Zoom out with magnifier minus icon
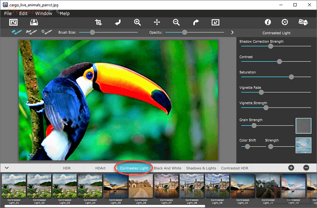Image resolution: width=317 pixels, height=208 pixels. point(176,22)
